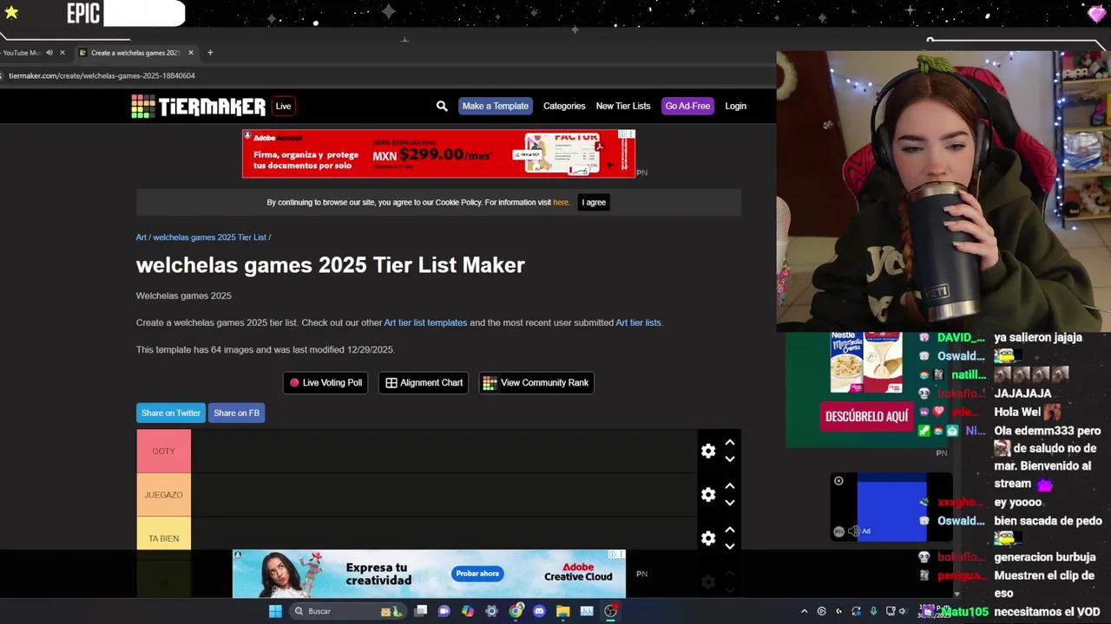Image resolution: width=1111 pixels, height=624 pixels.
Task: Click the Adobe Acrobat banner ad
Action: pos(438,153)
